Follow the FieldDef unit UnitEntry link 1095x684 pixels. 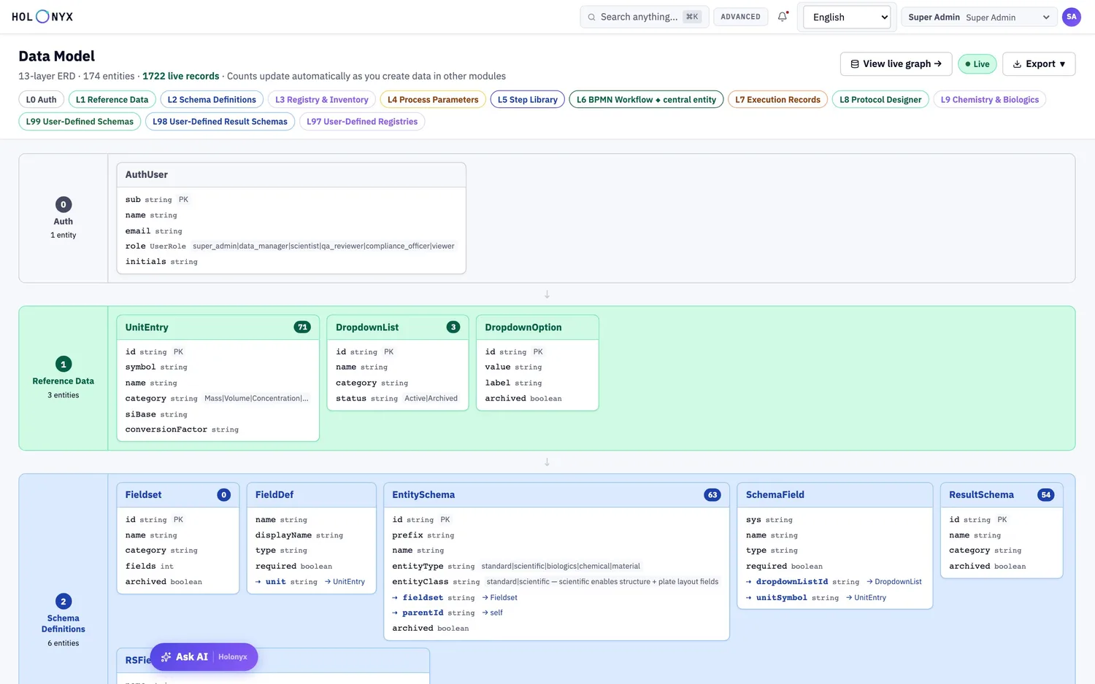click(x=345, y=582)
